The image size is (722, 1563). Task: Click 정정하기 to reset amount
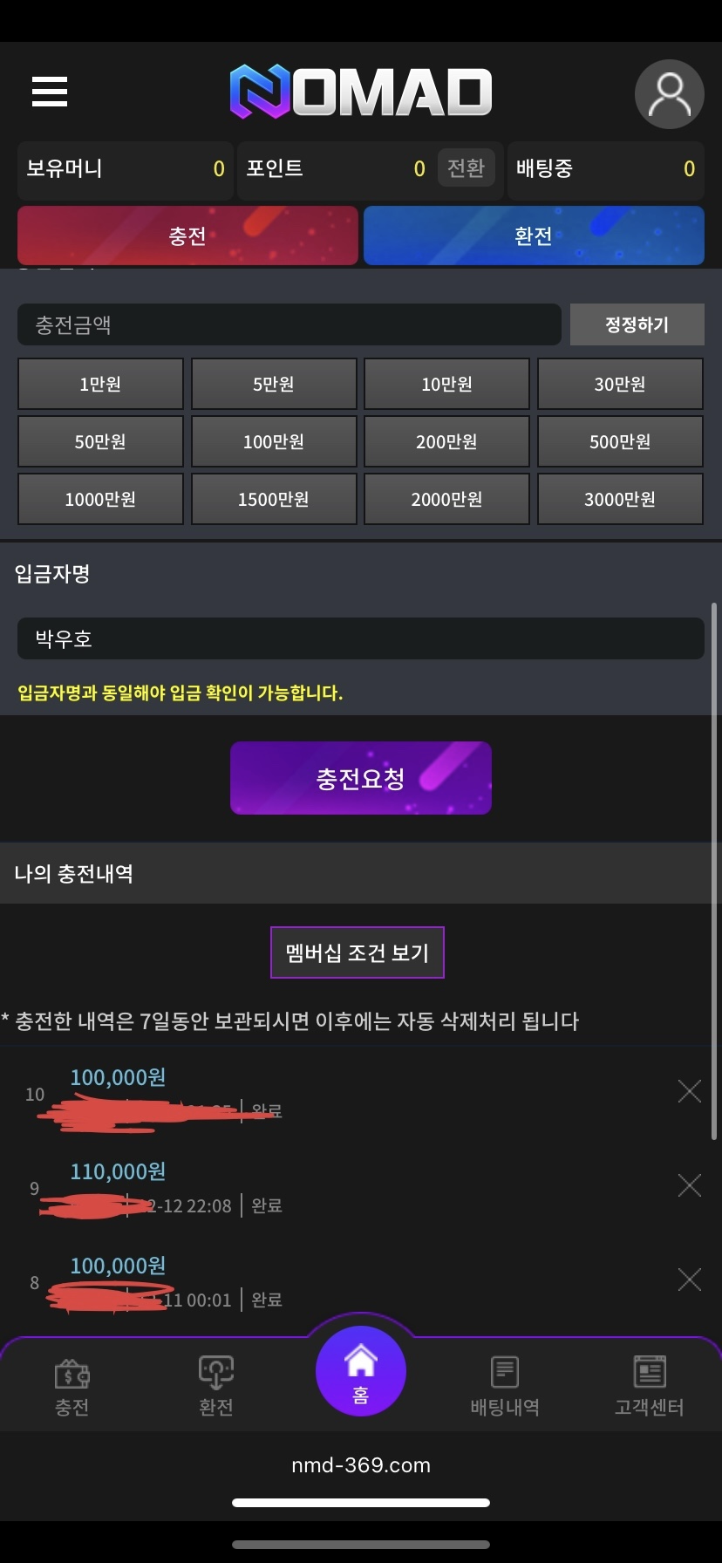(x=637, y=324)
